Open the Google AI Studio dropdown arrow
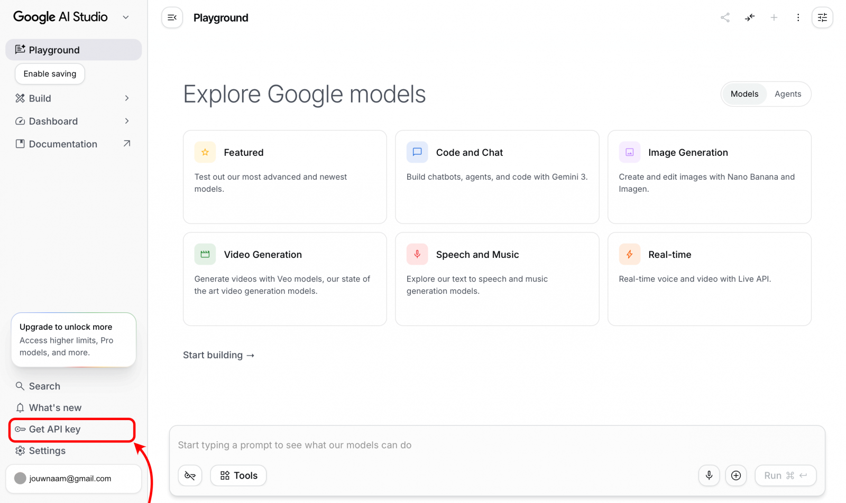This screenshot has width=846, height=503. [126, 17]
